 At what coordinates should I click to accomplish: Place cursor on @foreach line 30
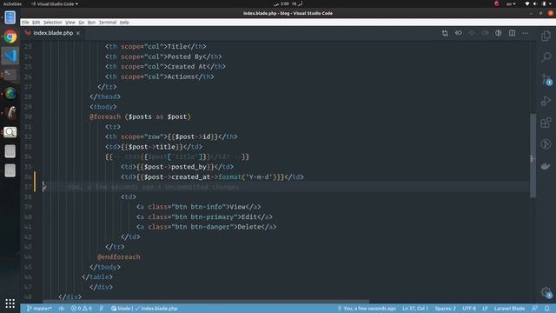140,117
